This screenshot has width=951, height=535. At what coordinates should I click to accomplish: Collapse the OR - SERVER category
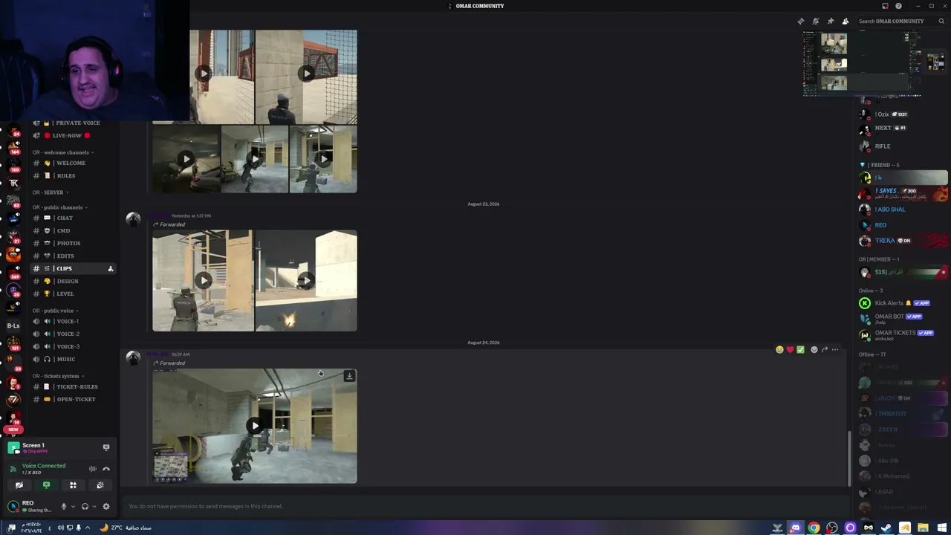(50, 192)
